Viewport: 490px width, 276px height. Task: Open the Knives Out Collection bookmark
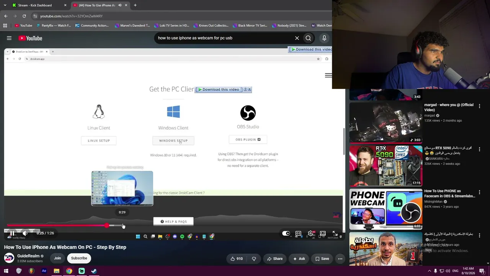coord(211,26)
